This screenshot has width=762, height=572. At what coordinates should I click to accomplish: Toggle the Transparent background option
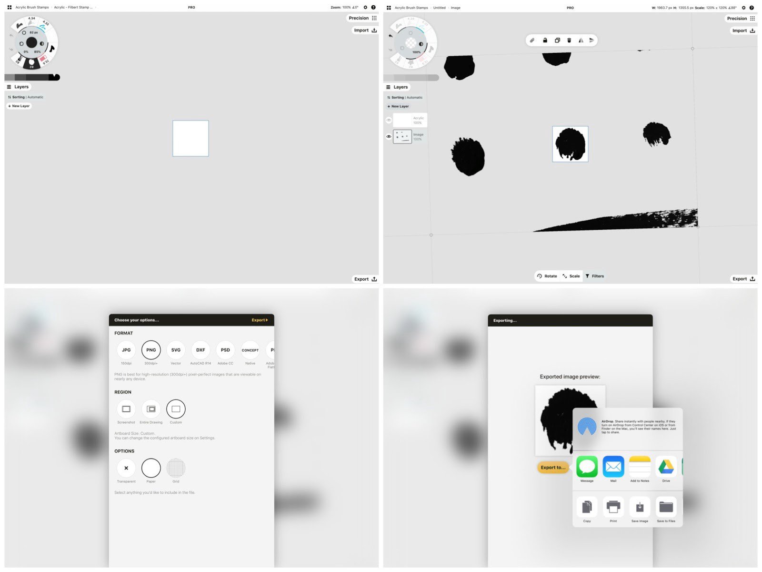(x=126, y=468)
